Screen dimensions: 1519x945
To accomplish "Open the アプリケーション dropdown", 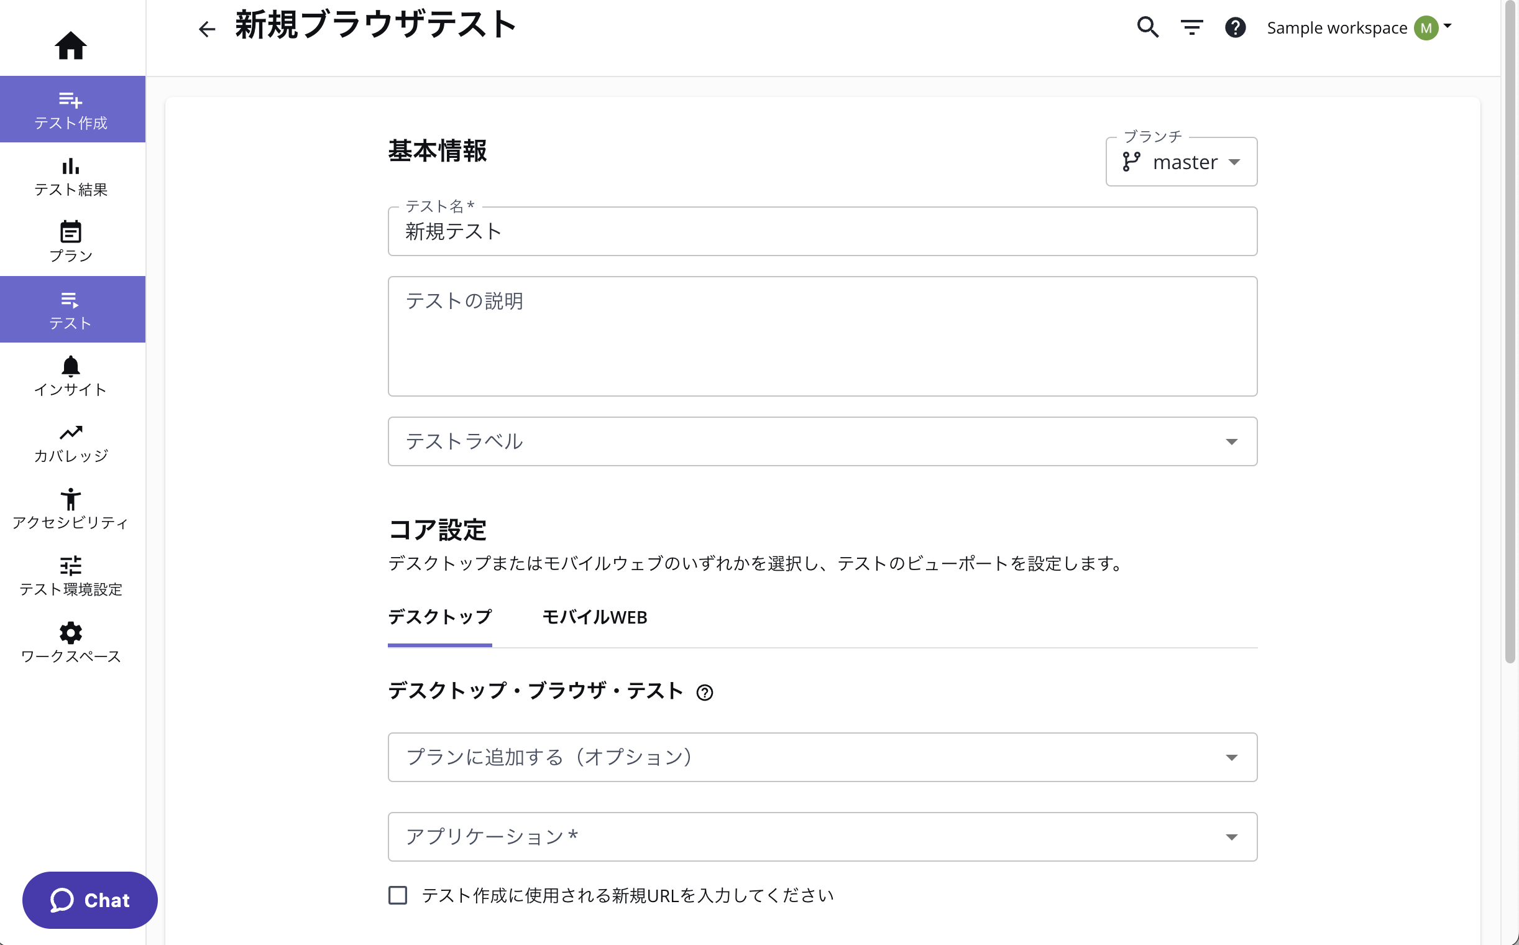I will (x=1232, y=837).
